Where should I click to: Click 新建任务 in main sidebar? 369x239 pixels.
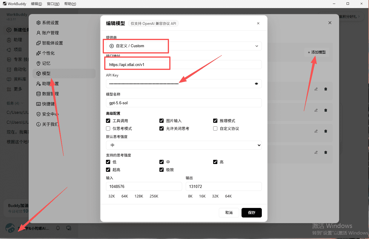point(18,30)
